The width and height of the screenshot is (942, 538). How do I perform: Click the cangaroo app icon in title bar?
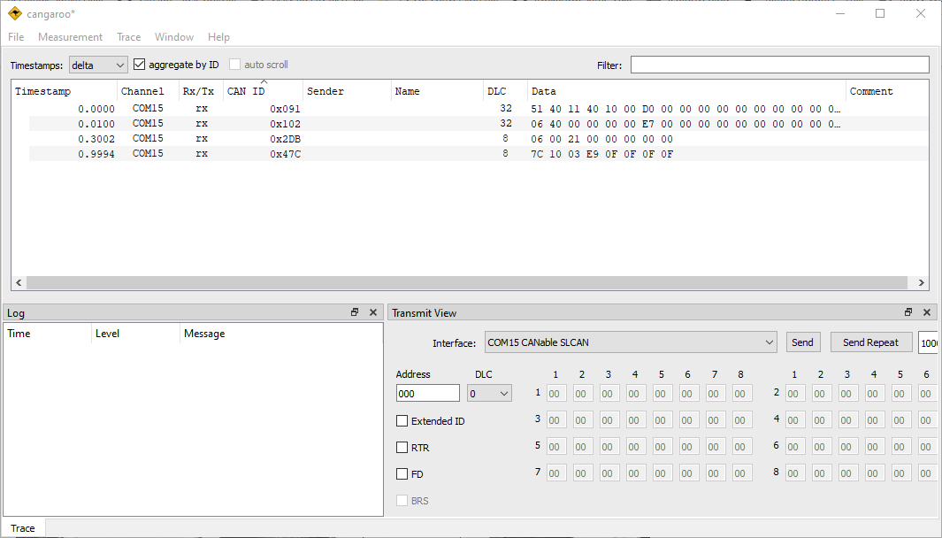(14, 13)
